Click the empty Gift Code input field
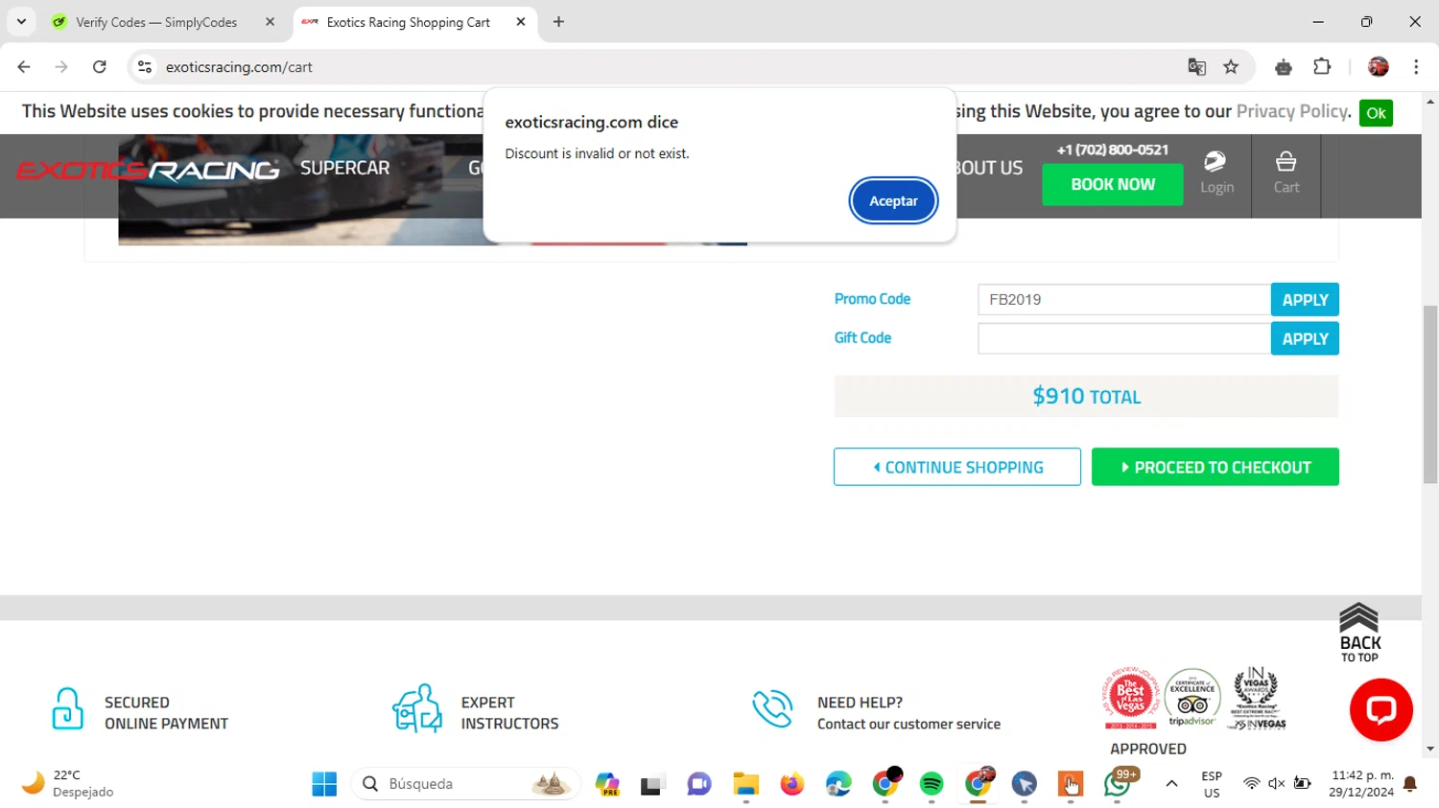The width and height of the screenshot is (1439, 808). click(1124, 339)
